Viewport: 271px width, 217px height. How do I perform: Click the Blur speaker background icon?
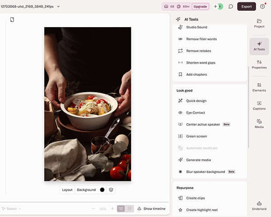click(180, 171)
